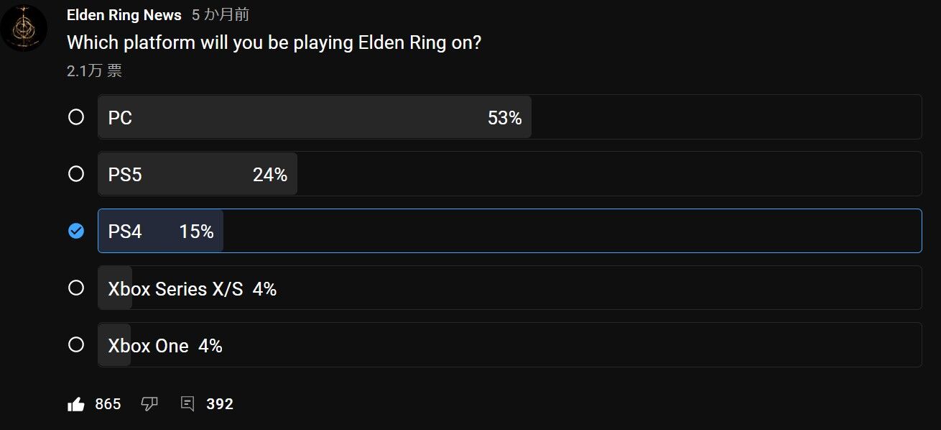941x430 pixels.
Task: Open comments using the comment icon
Action: tap(187, 404)
